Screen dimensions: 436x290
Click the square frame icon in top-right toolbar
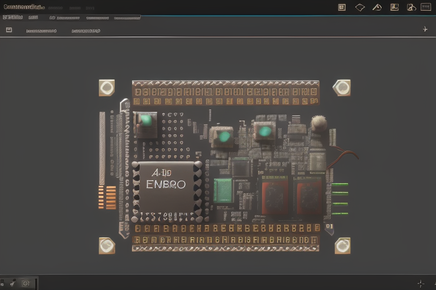pyautogui.click(x=342, y=7)
